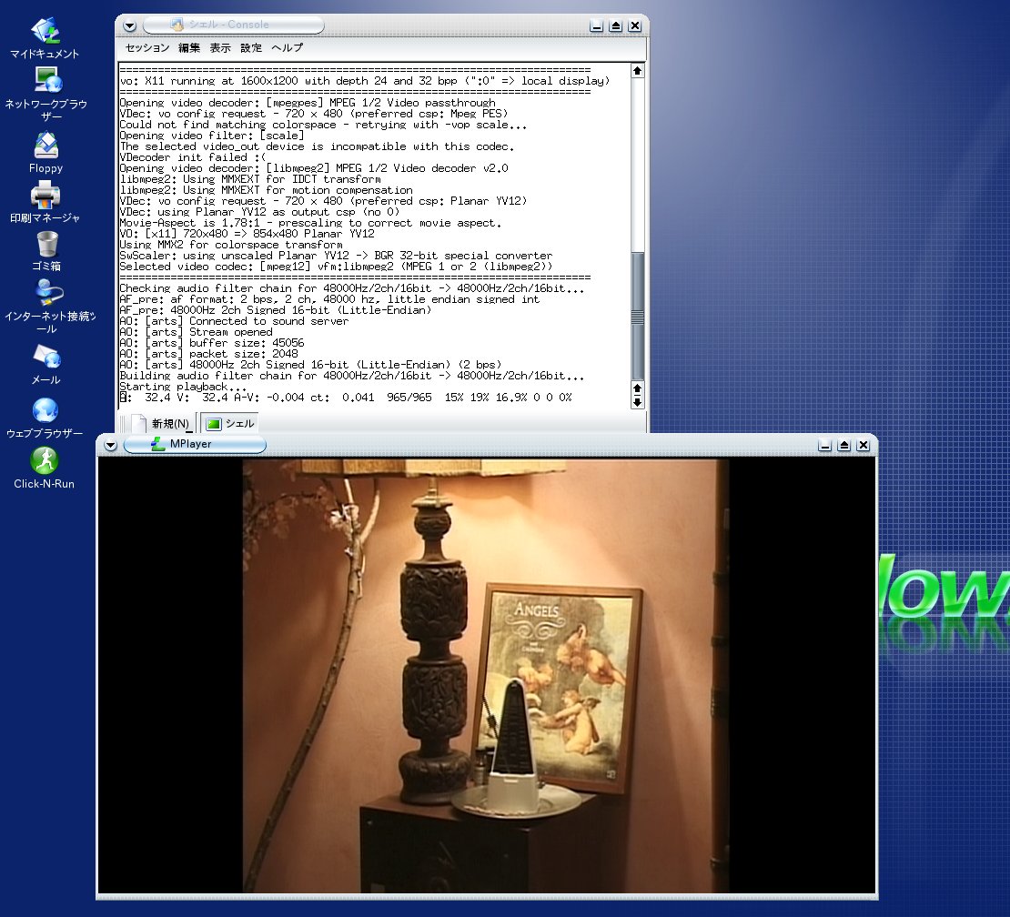Click the 新規(N) new session button
Viewport: 1010px width, 917px height.
pos(162,424)
